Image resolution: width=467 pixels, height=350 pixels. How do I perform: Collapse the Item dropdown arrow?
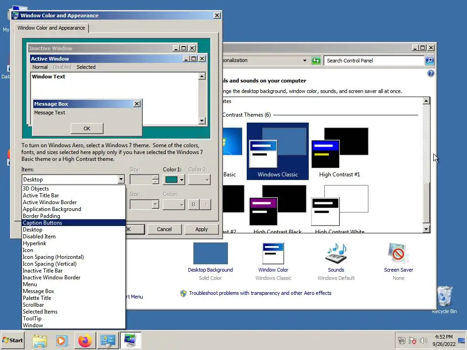(x=120, y=180)
